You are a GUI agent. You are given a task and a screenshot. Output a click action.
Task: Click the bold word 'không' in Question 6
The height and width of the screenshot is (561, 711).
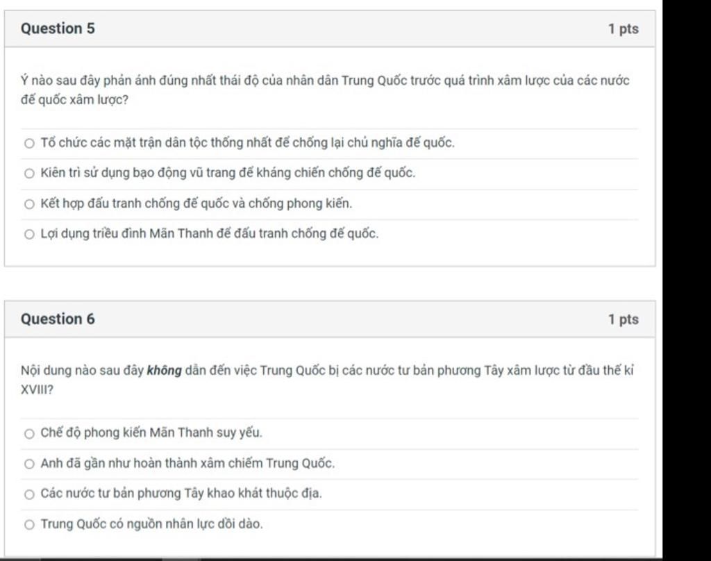[164, 371]
